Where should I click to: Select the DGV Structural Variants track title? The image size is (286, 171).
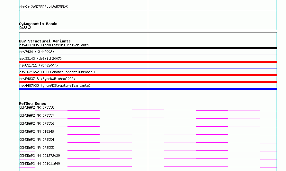[x=45, y=41]
